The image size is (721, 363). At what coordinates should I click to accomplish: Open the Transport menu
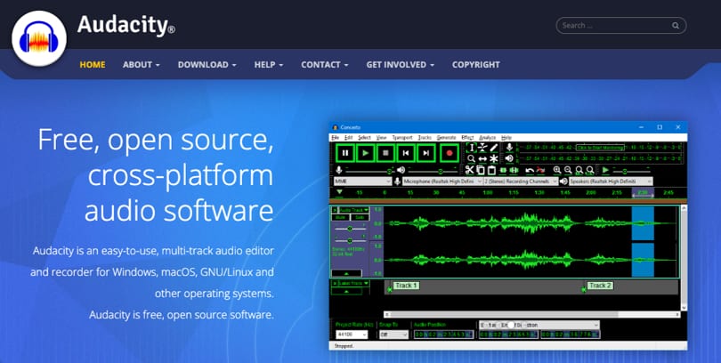pos(402,137)
